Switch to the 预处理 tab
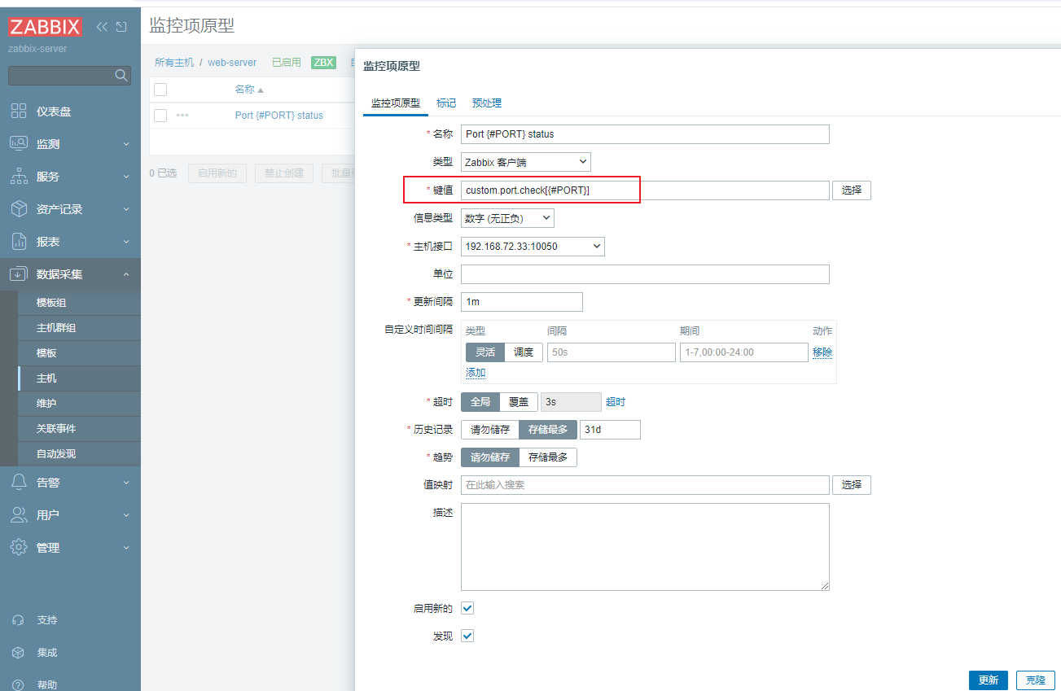 tap(487, 103)
